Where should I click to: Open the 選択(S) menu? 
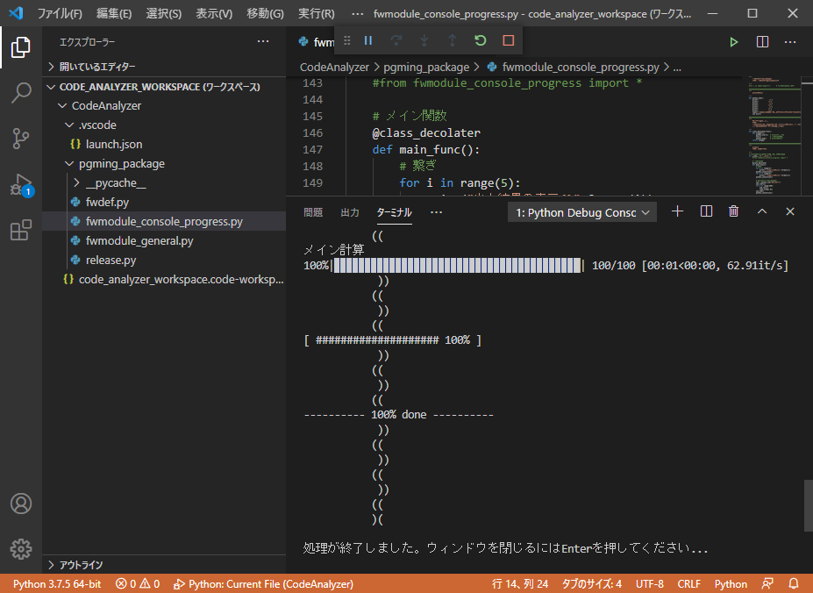click(x=163, y=13)
